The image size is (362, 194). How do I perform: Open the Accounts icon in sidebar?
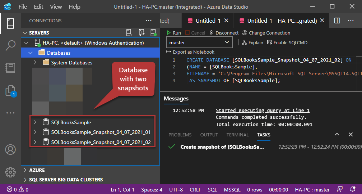tap(10, 149)
